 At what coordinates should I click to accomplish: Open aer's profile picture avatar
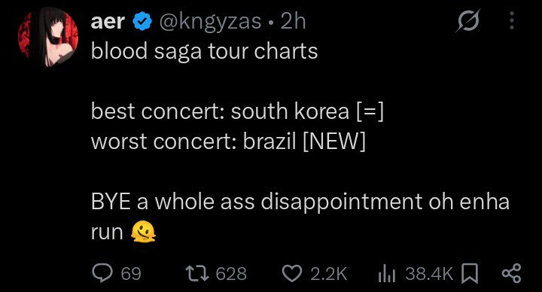[48, 37]
